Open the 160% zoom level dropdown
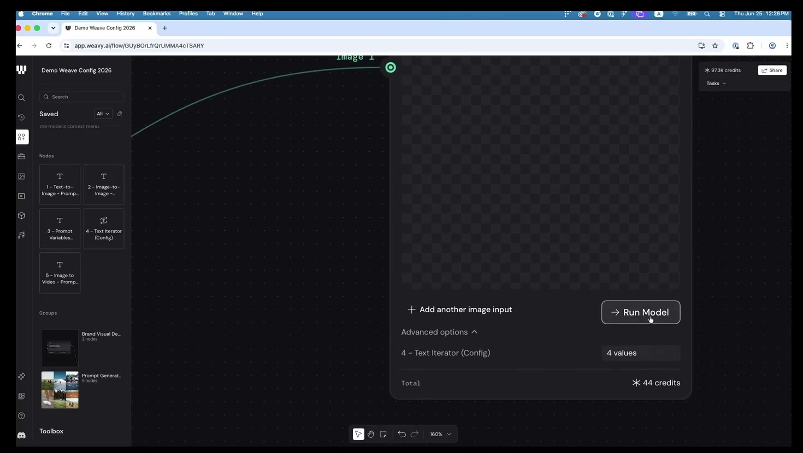The image size is (803, 453). coord(440,434)
